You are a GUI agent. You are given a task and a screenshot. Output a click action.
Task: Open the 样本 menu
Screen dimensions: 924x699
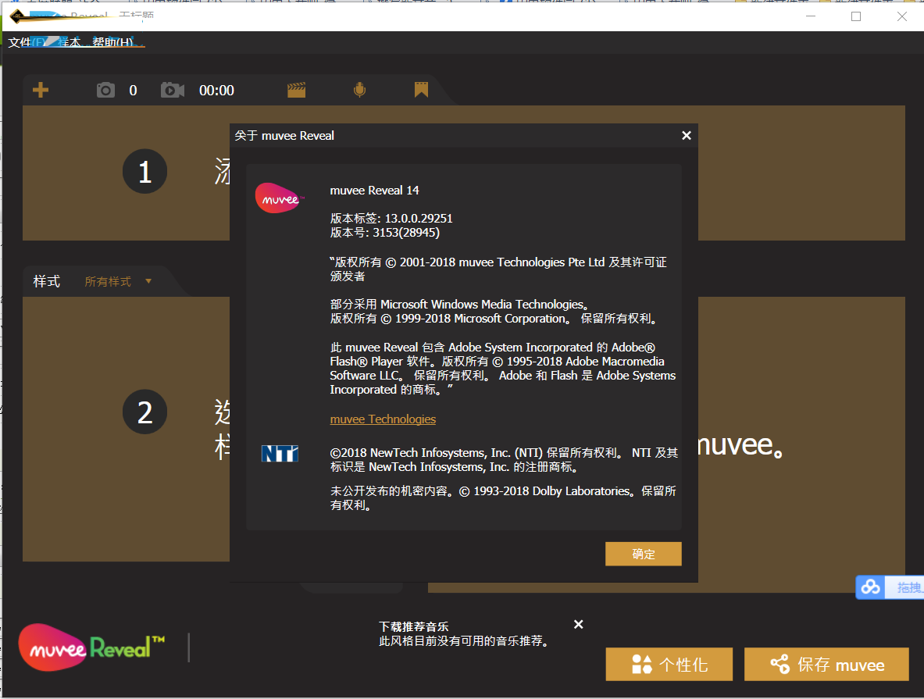click(70, 42)
